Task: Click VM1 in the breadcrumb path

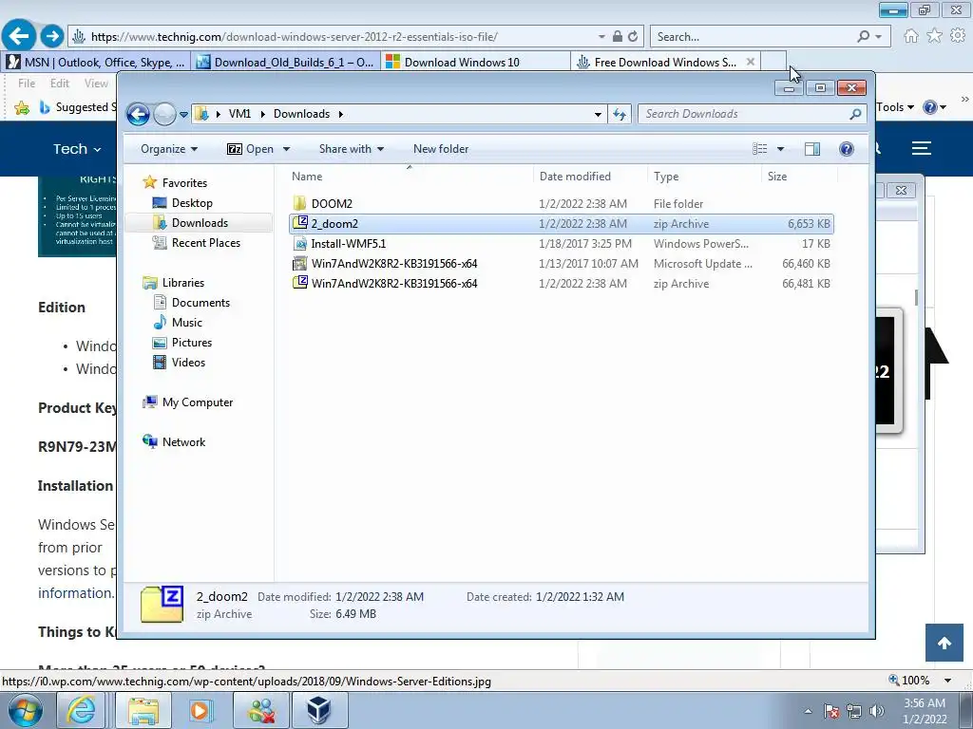Action: [x=239, y=114]
